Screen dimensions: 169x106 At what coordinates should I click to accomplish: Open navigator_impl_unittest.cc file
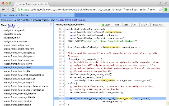17,41
